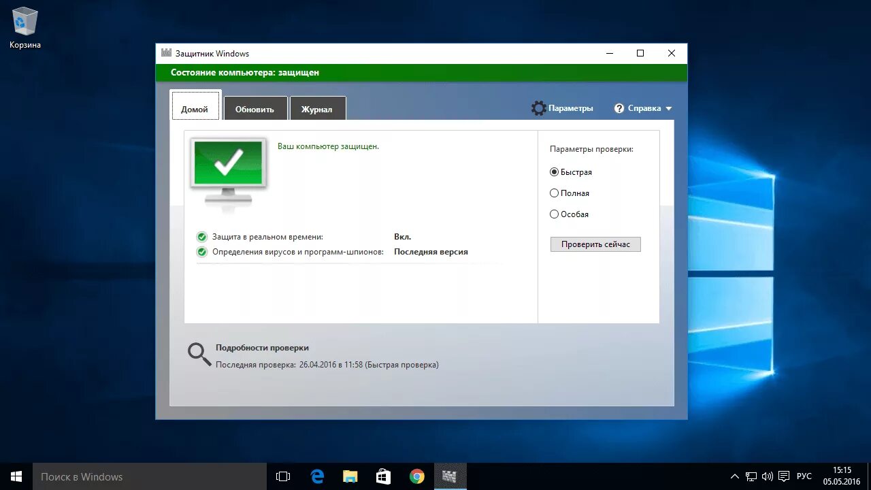Click the Справка question mark icon
Screen dimensions: 871x490
tap(619, 108)
